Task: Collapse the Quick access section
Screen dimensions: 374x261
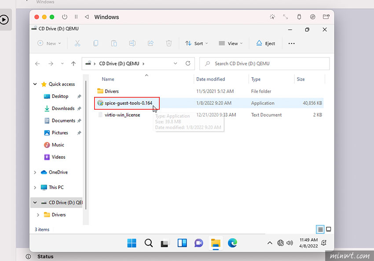Action: [x=35, y=84]
